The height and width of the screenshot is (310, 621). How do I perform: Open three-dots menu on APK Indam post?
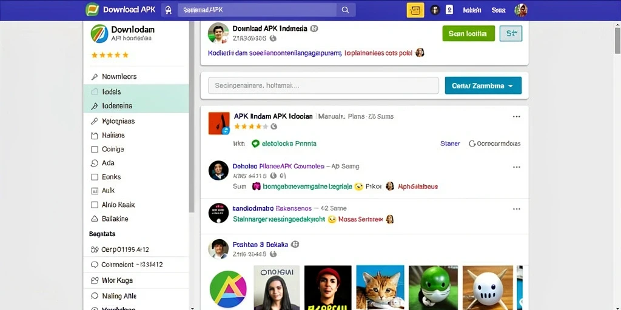[x=517, y=117]
